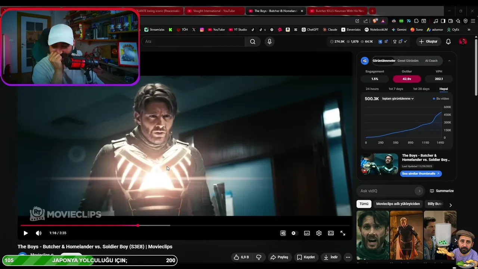Click the Paylaş share button
The image size is (478, 269).
point(279,257)
